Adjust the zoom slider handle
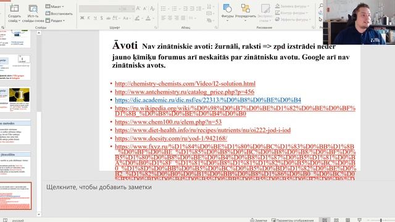The image size is (395, 222). (381, 220)
